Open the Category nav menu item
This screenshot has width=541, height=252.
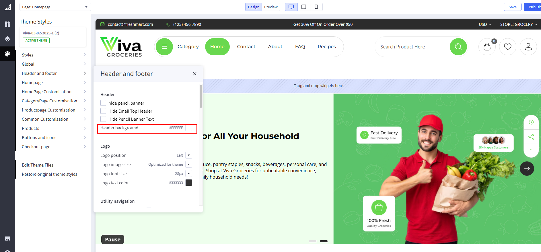[188, 47]
